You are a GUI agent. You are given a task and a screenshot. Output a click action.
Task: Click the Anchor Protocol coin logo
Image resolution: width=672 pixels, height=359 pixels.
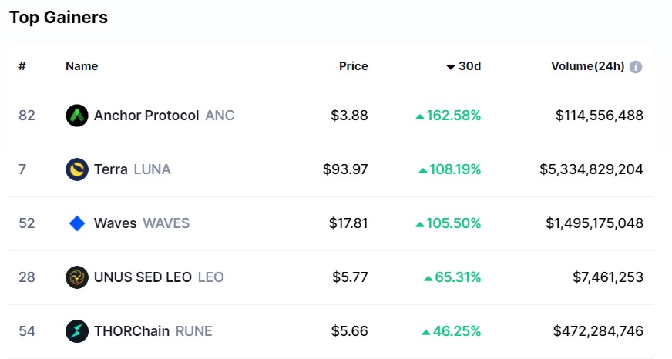(77, 116)
